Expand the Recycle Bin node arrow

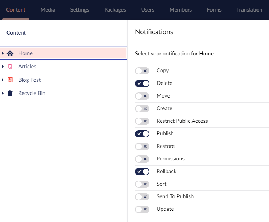(3, 93)
